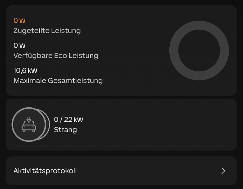Open the Aktivitätsprotokoll chevron arrow
The image size is (243, 189).
(223, 171)
